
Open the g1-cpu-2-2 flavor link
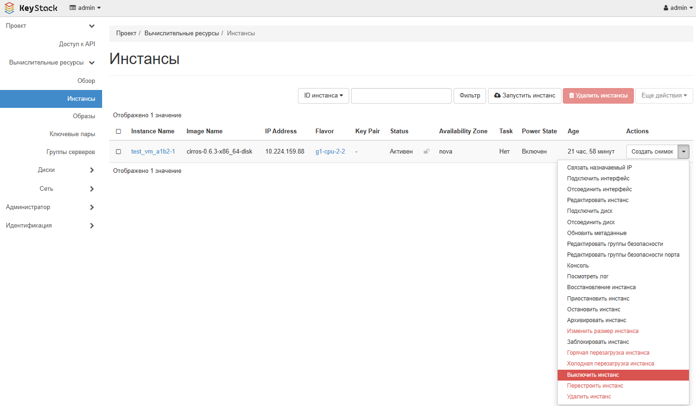330,152
